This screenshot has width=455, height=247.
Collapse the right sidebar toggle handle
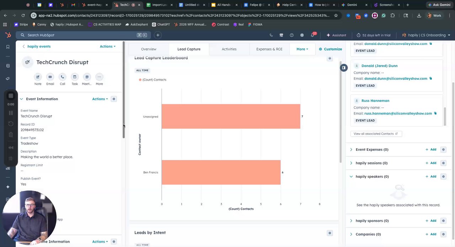[343, 67]
